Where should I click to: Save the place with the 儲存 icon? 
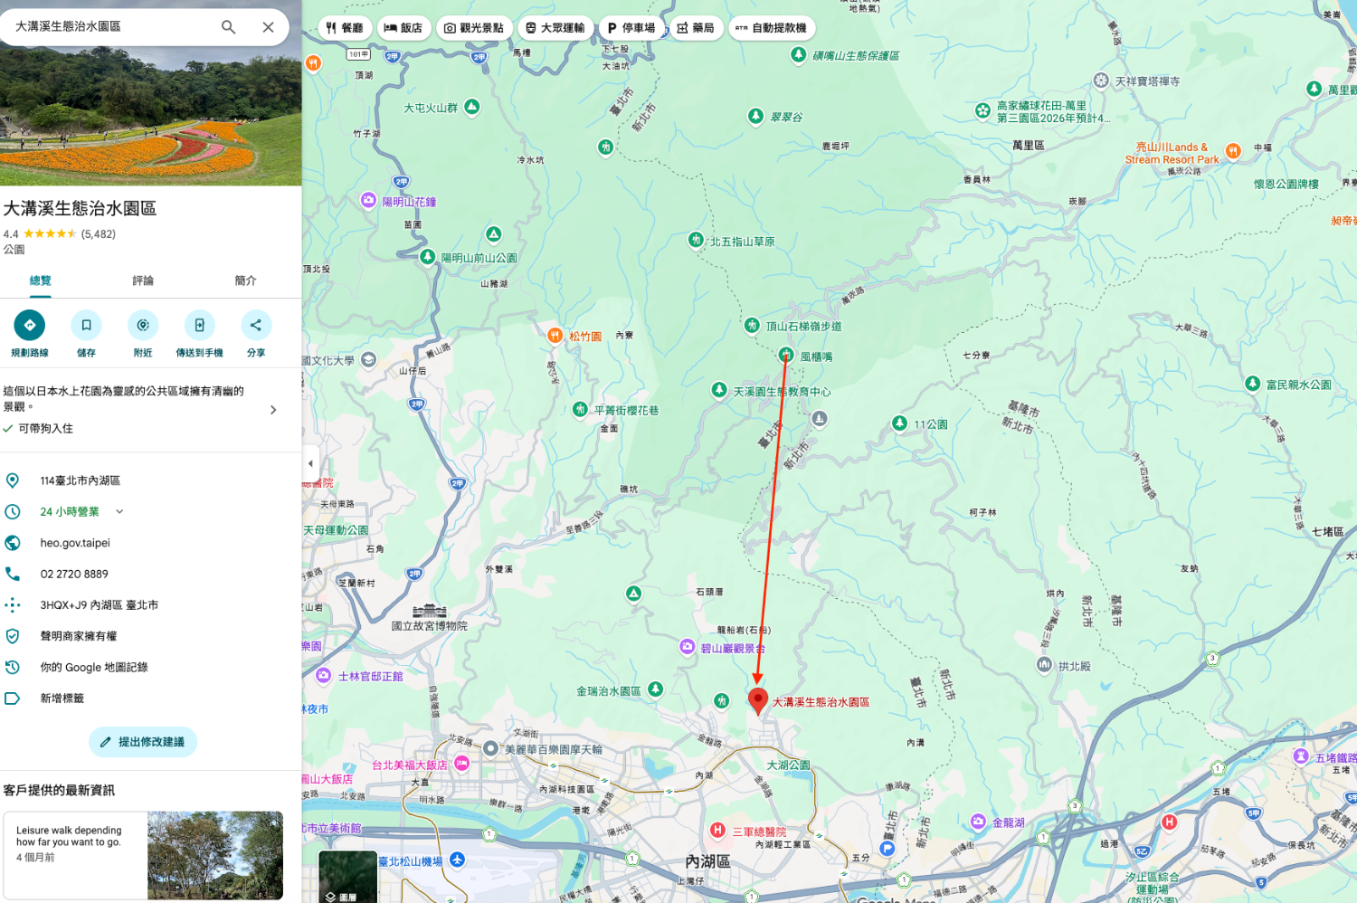click(x=86, y=325)
